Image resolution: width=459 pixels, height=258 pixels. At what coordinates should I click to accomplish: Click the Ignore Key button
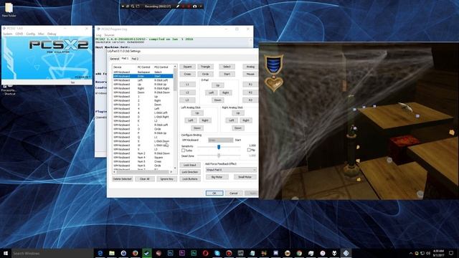click(167, 178)
